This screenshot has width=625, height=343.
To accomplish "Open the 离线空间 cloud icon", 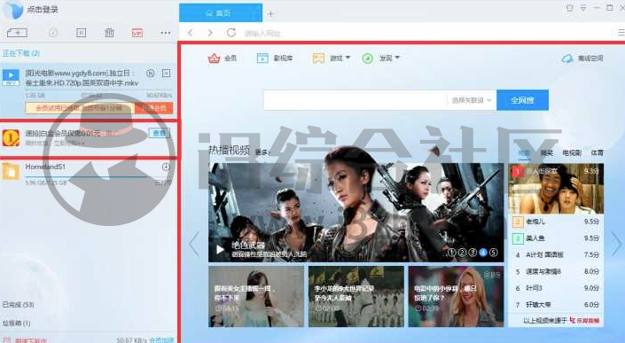I will pyautogui.click(x=567, y=58).
